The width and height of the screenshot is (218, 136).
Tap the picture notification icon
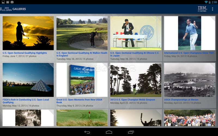[3, 2]
